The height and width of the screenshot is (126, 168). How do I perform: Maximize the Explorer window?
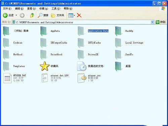(x=160, y=4)
